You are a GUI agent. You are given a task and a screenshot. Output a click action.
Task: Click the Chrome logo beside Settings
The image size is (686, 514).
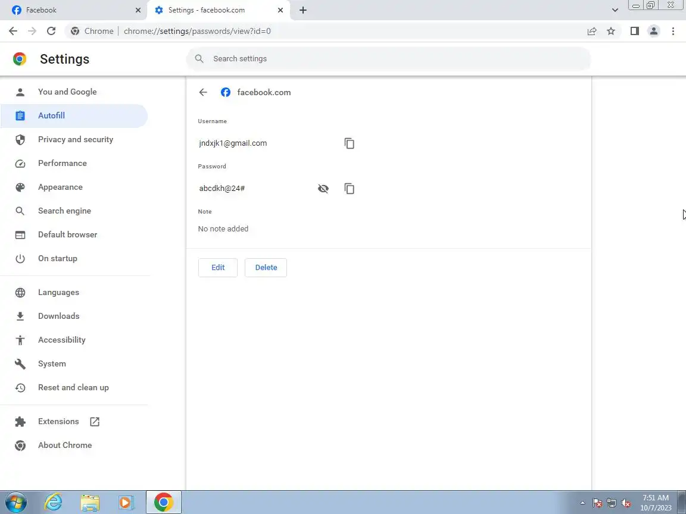(19, 59)
